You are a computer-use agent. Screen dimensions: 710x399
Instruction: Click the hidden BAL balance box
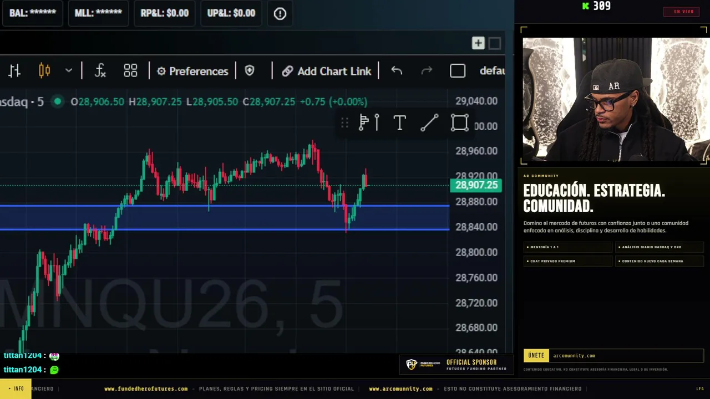tap(33, 13)
